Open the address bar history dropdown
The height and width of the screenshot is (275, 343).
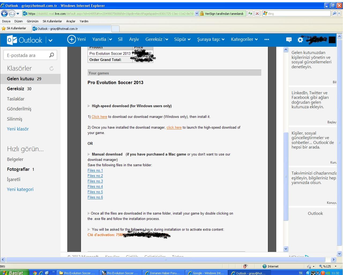(197, 13)
